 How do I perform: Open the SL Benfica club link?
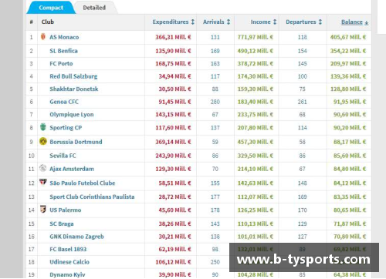click(x=63, y=51)
